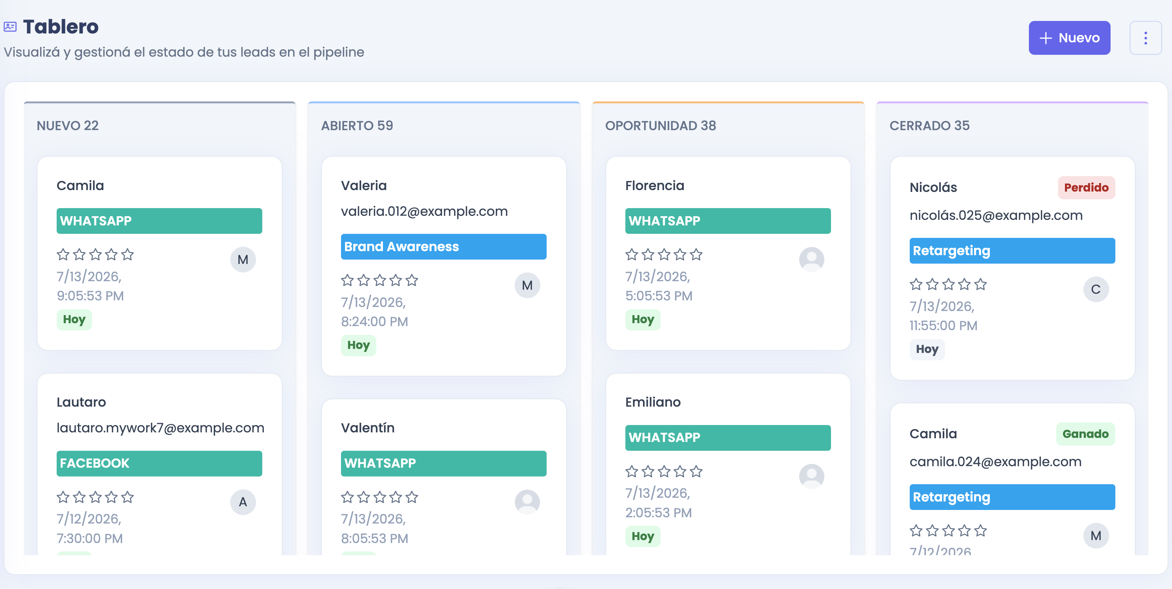Image resolution: width=1172 pixels, height=589 pixels.
Task: Click grey Hoy badge on Nicolás's card
Action: pyautogui.click(x=927, y=349)
